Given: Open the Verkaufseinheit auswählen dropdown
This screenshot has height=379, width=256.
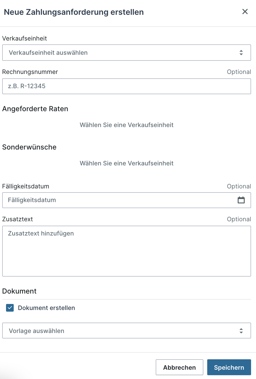Looking at the screenshot, I should [121, 53].
